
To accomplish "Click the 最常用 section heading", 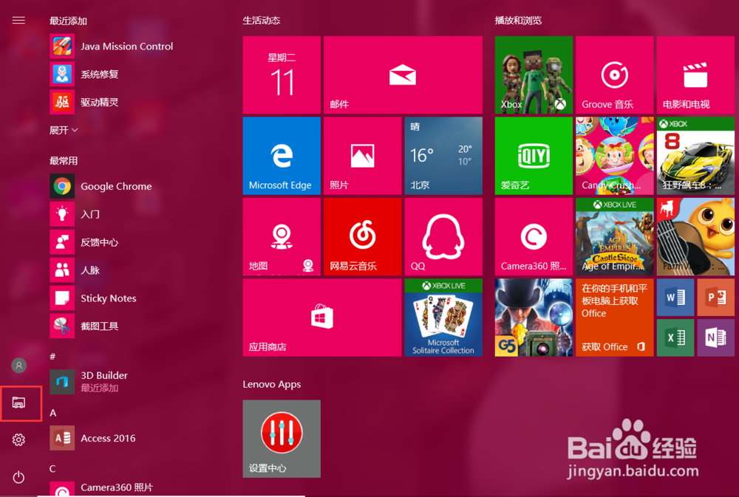I will (x=64, y=161).
